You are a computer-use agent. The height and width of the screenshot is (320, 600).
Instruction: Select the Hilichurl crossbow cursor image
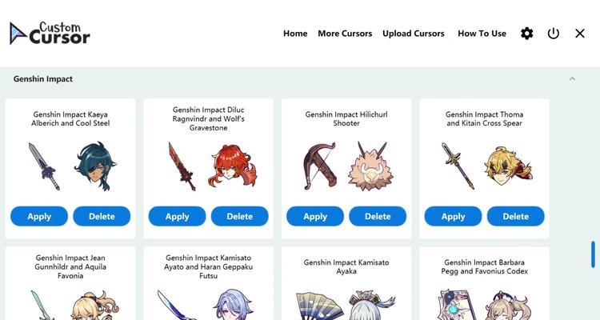pyautogui.click(x=320, y=166)
